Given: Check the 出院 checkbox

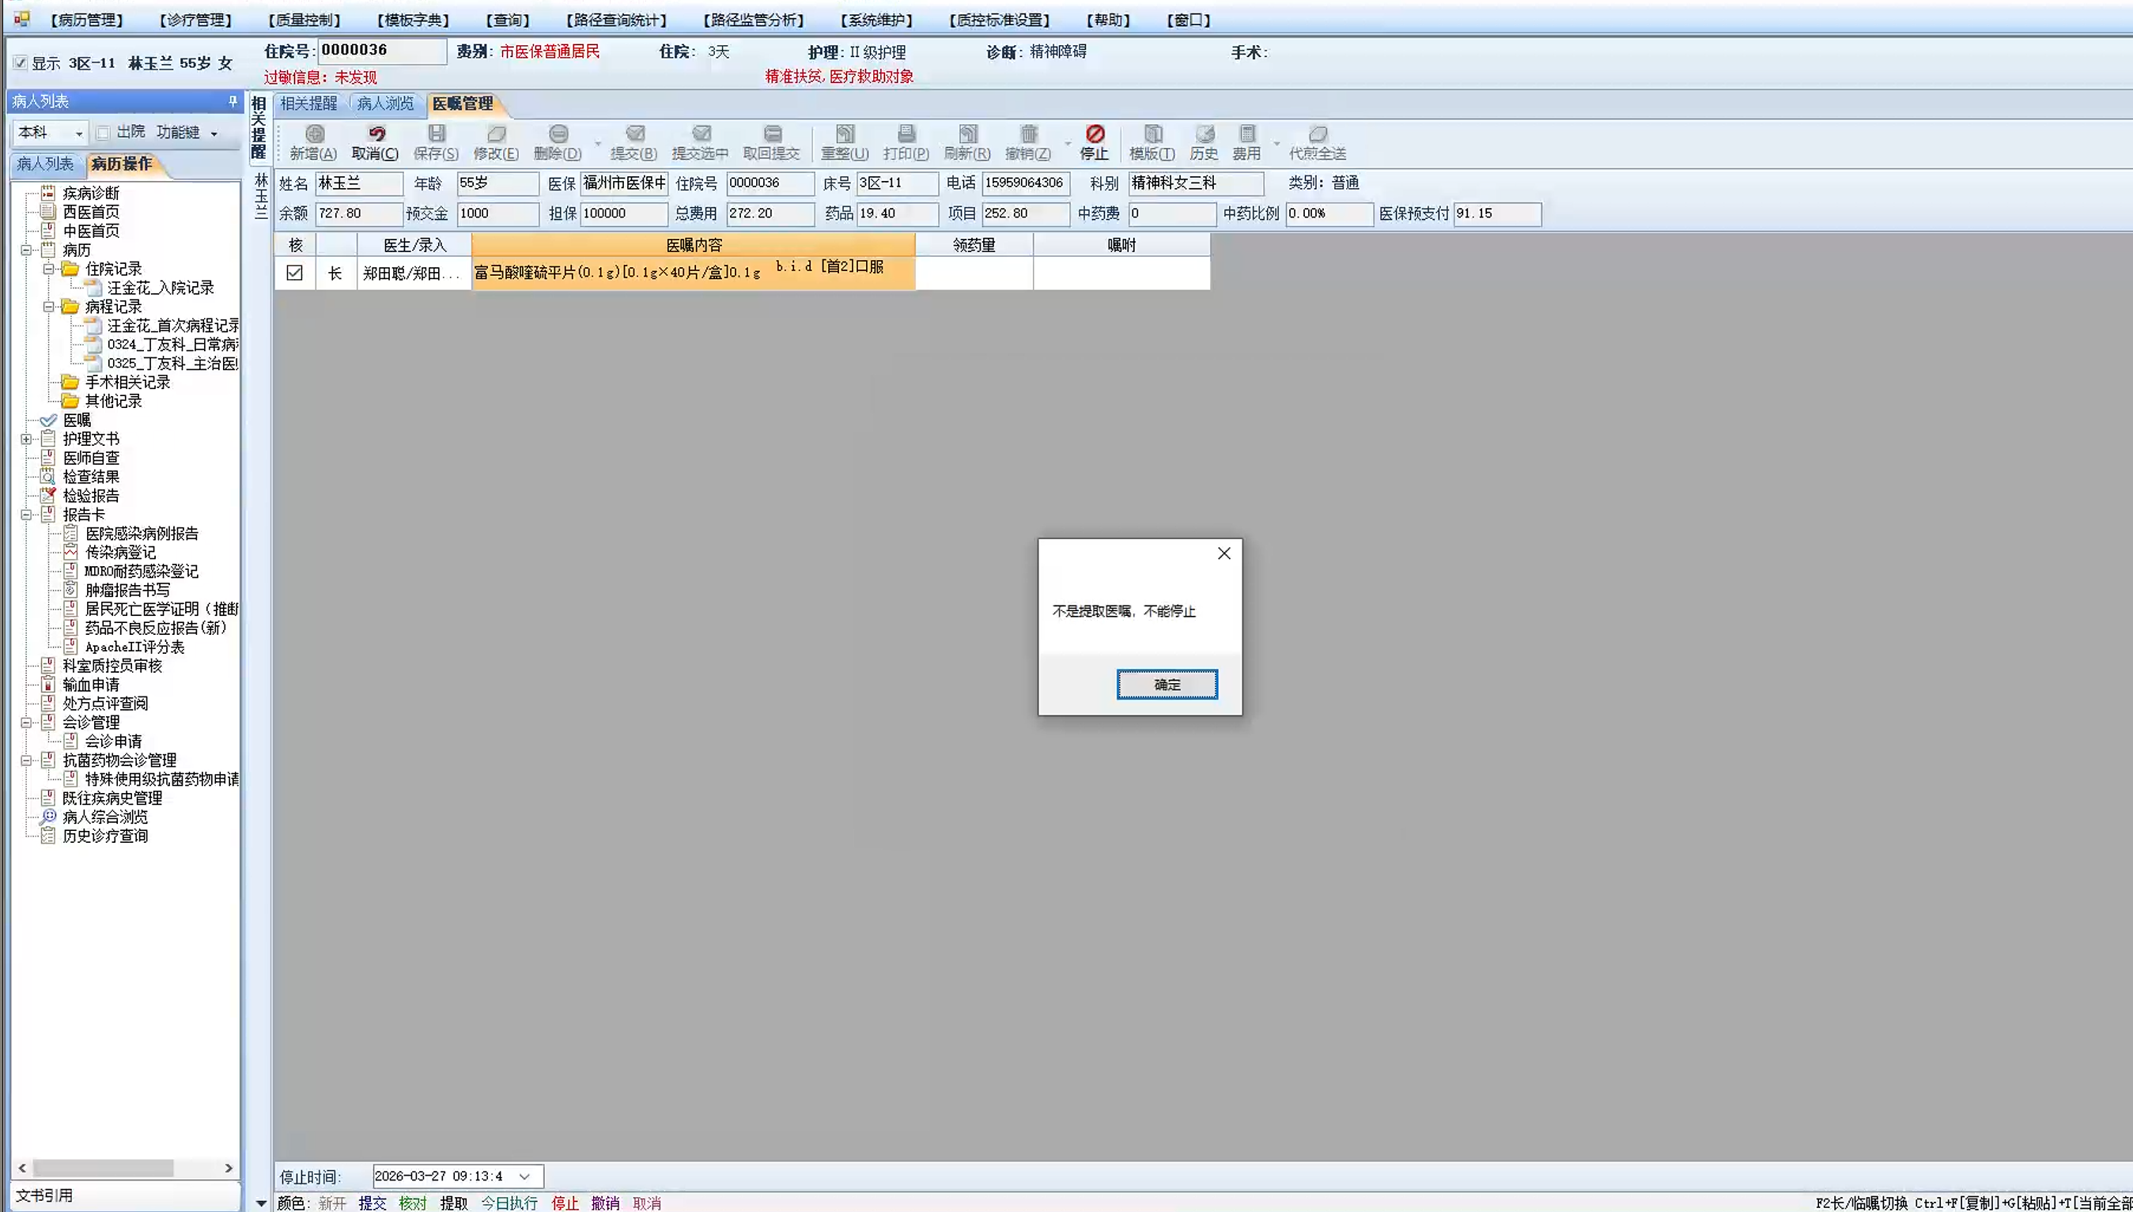Looking at the screenshot, I should coord(104,132).
